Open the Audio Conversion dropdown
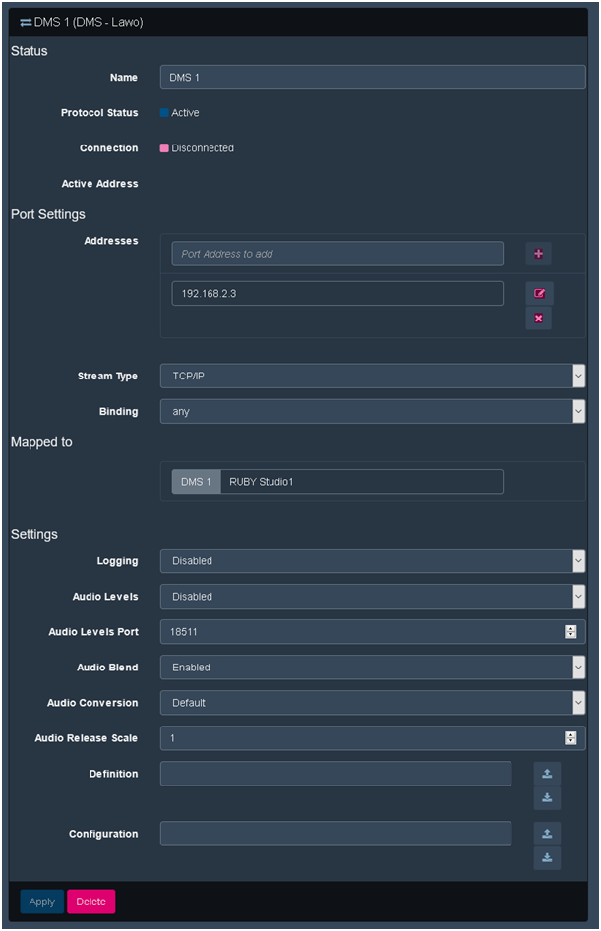601x931 pixels. click(x=372, y=703)
